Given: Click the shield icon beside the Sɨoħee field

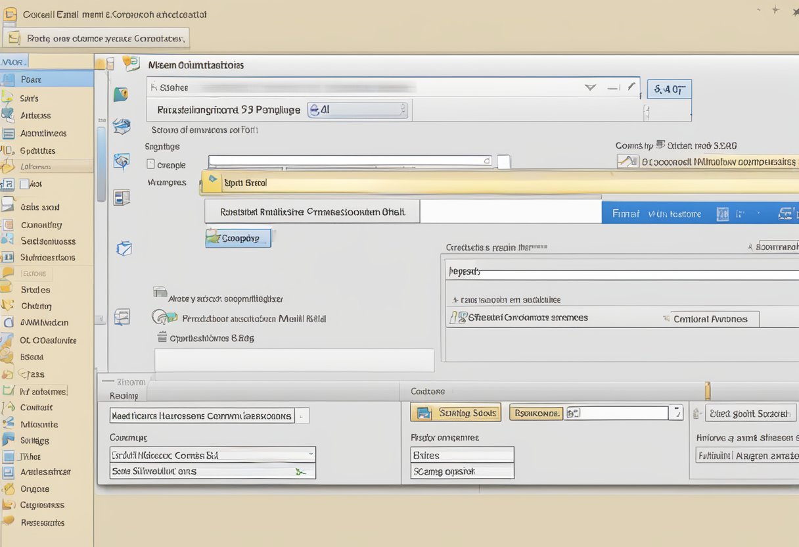Looking at the screenshot, I should (120, 95).
